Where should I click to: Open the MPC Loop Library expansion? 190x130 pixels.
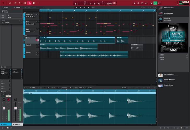pos(168,13)
